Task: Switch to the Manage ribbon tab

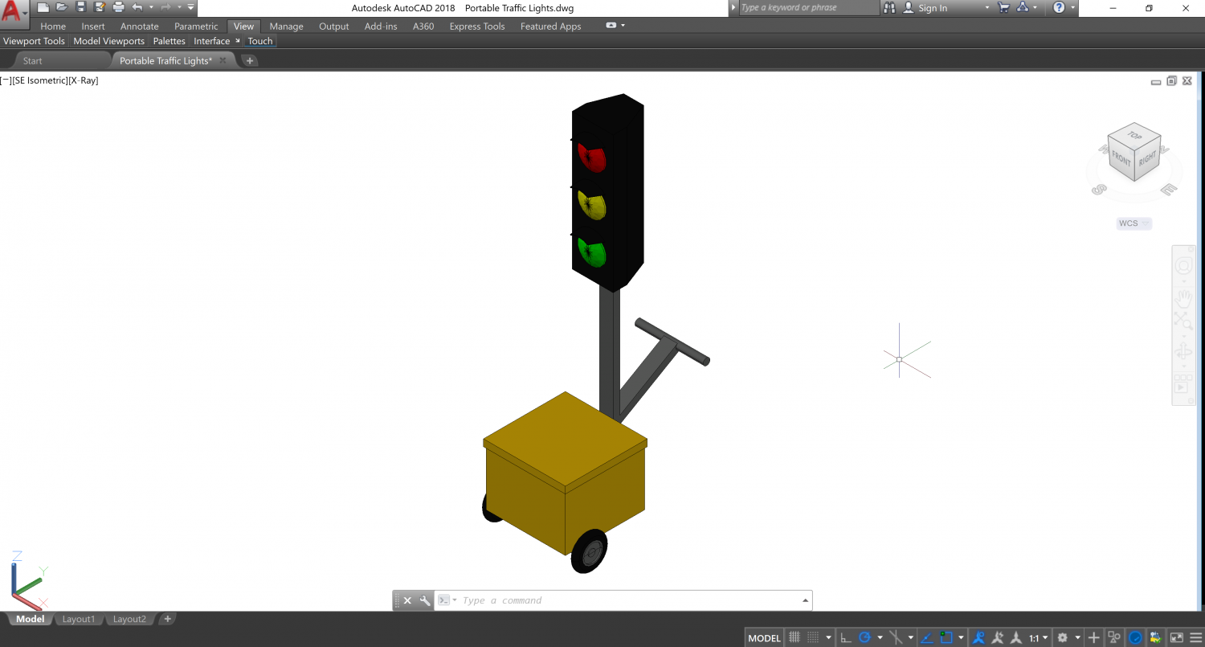Action: pyautogui.click(x=286, y=26)
